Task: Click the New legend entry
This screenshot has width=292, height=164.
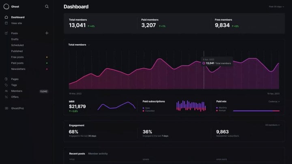Action: coord(146,108)
